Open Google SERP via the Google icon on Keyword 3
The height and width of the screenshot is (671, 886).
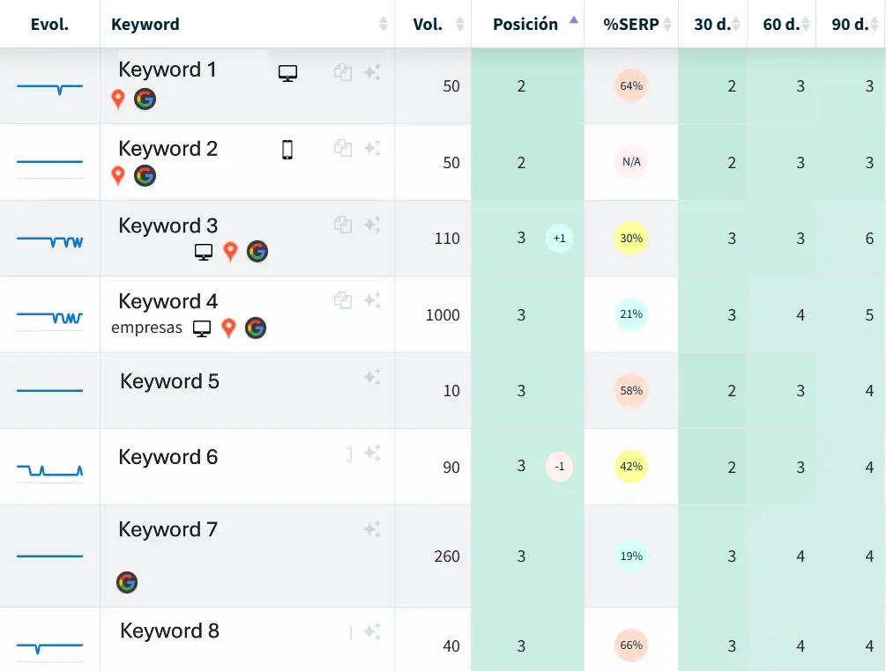[257, 251]
